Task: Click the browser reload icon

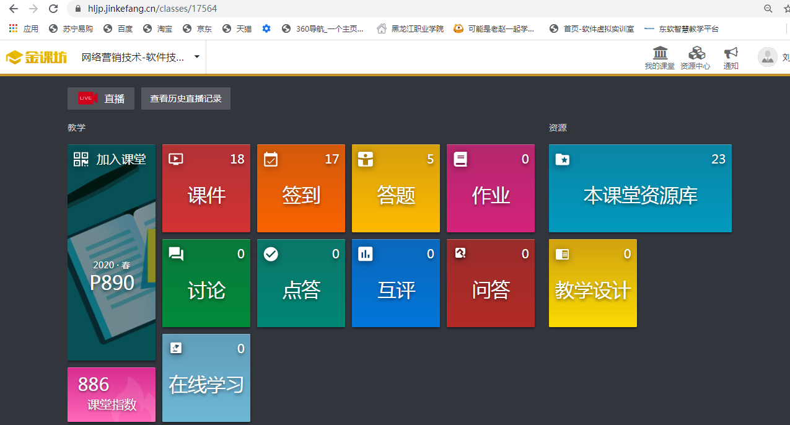Action: pos(53,9)
